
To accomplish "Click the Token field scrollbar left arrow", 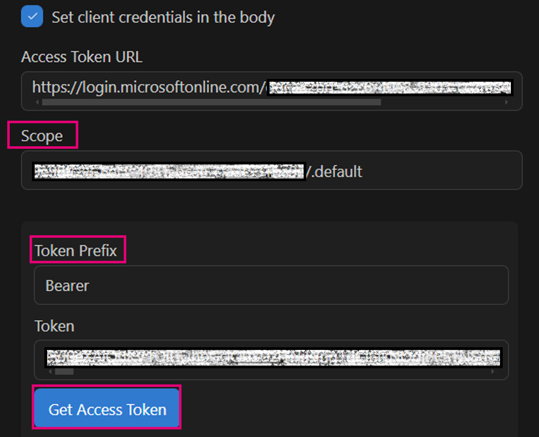I will tap(50, 372).
